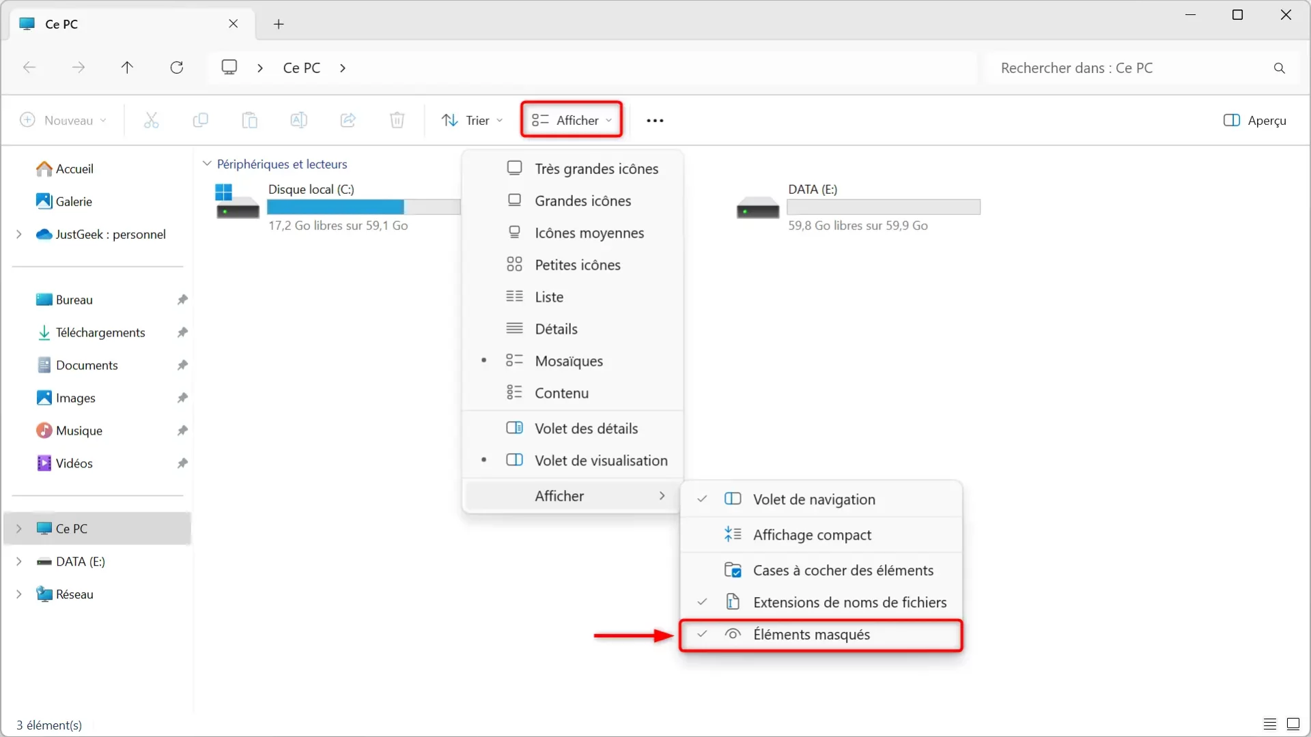
Task: Open the Disque local (C:) drive icon
Action: click(x=237, y=202)
